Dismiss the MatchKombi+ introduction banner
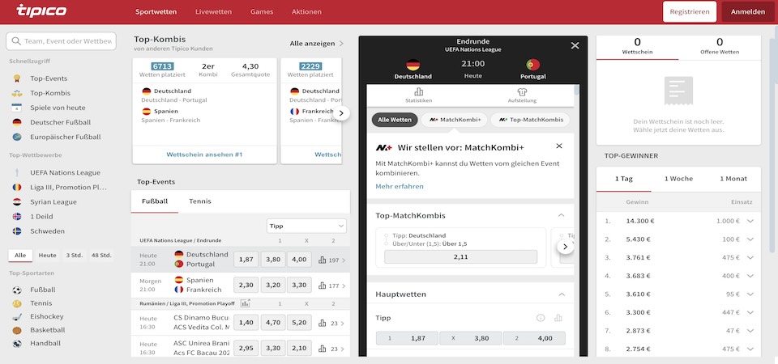778x364 pixels. [559, 146]
